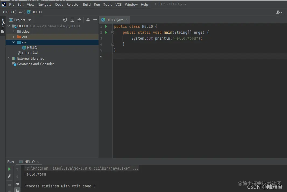Select HELLO project root row
This screenshot has width=287, height=192.
coord(52,26)
